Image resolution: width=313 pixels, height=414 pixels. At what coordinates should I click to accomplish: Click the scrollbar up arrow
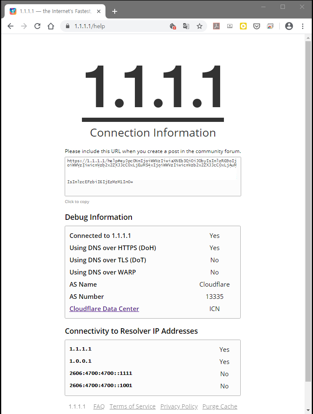click(308, 38)
